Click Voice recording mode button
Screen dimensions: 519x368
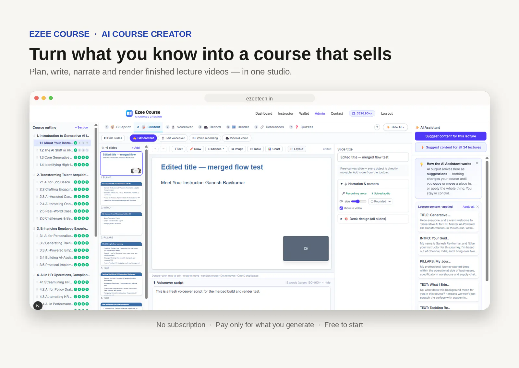[205, 138]
